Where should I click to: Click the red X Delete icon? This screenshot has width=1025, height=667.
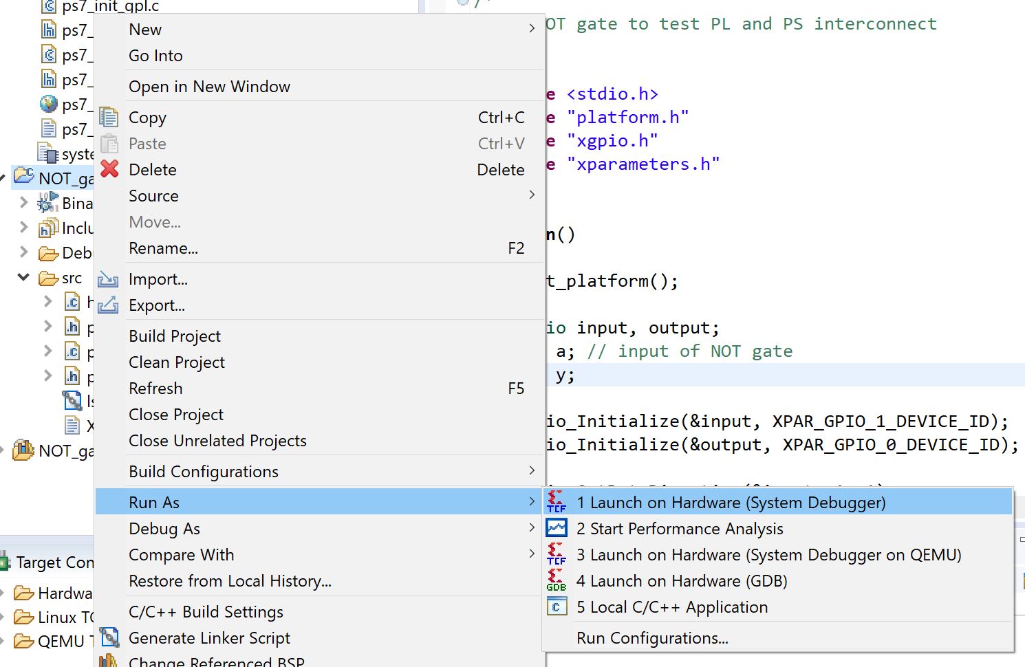109,169
